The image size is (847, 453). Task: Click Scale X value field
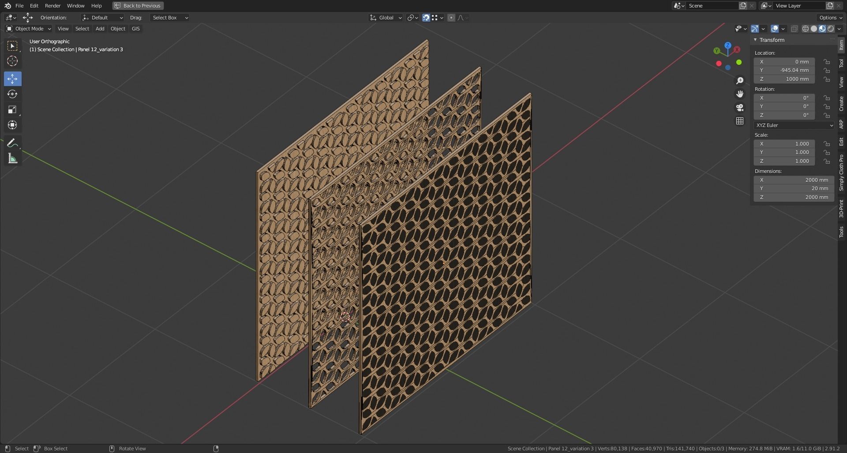pyautogui.click(x=784, y=144)
